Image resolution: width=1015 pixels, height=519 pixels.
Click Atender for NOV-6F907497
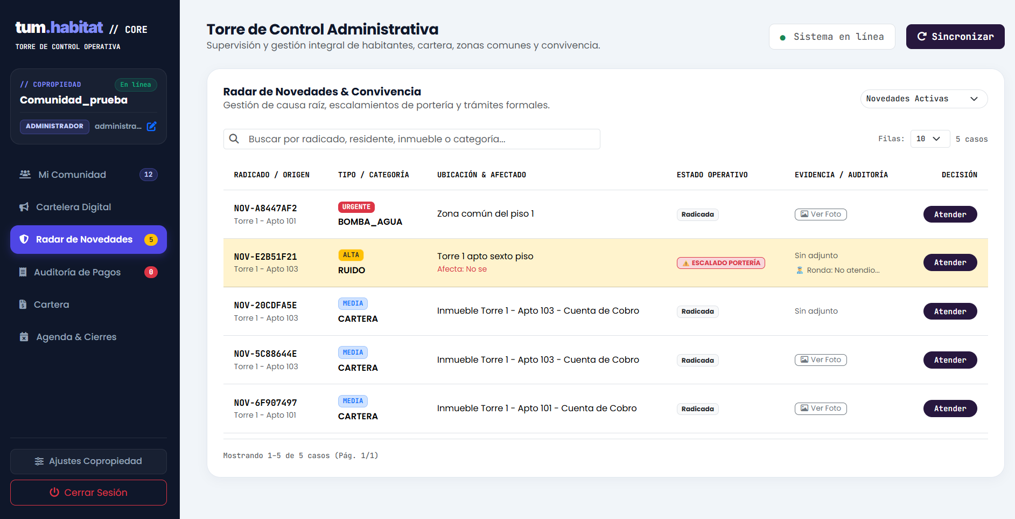tap(950, 409)
